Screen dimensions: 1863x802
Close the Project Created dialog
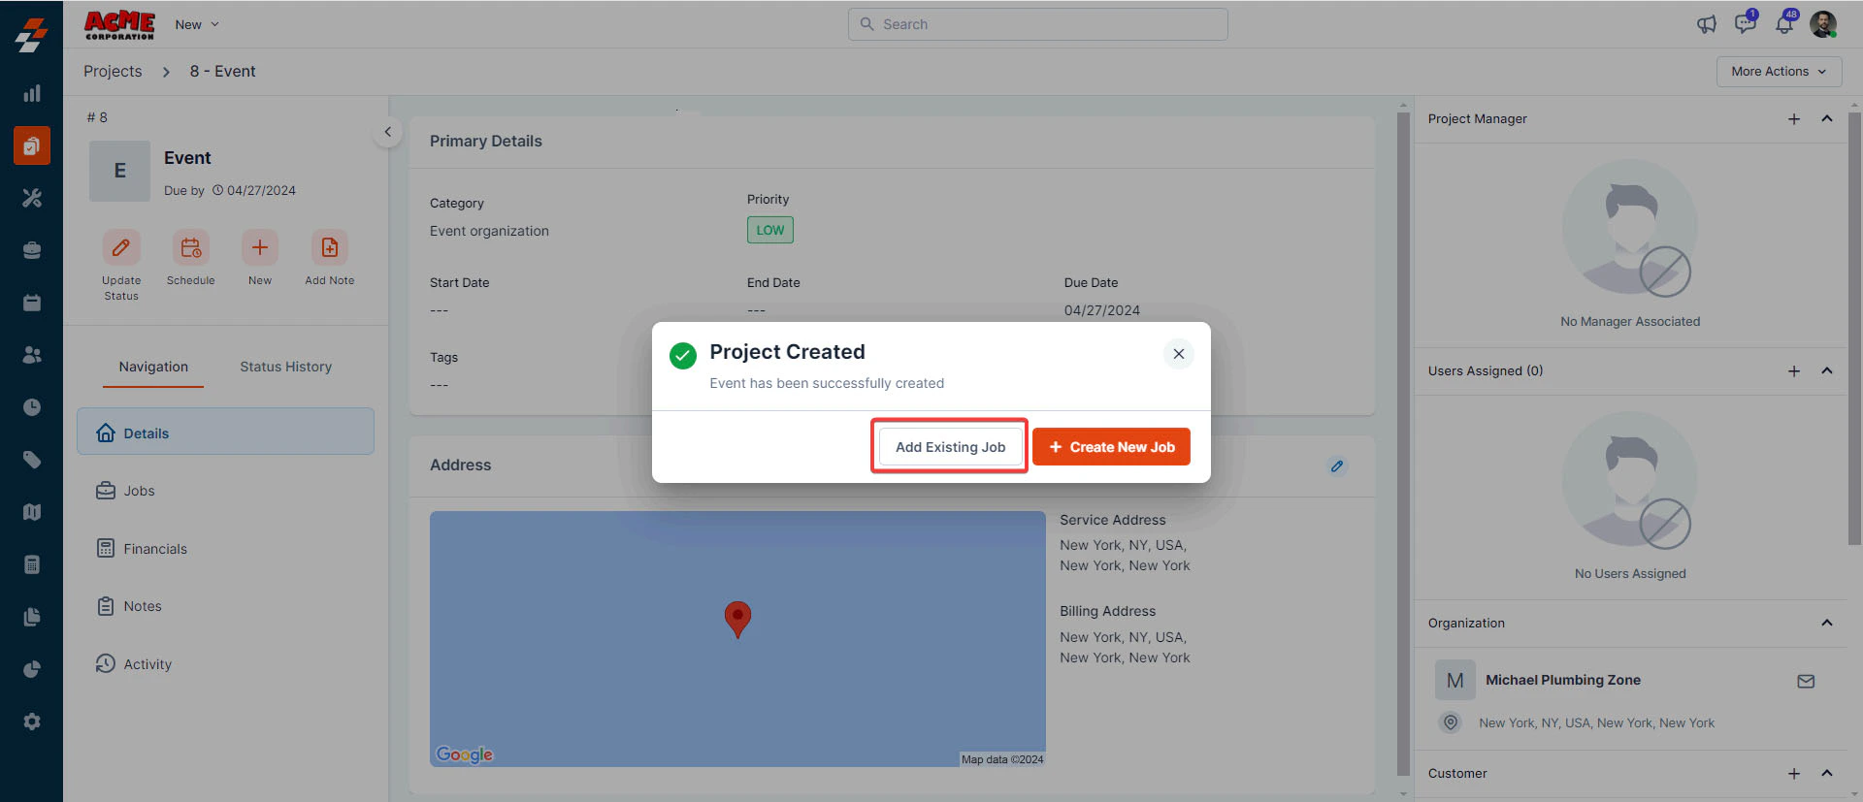pyautogui.click(x=1178, y=354)
